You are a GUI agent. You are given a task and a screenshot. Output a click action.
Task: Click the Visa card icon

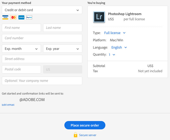[x=5, y=17]
